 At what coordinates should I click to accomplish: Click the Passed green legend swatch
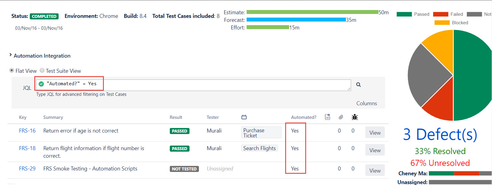(404, 14)
